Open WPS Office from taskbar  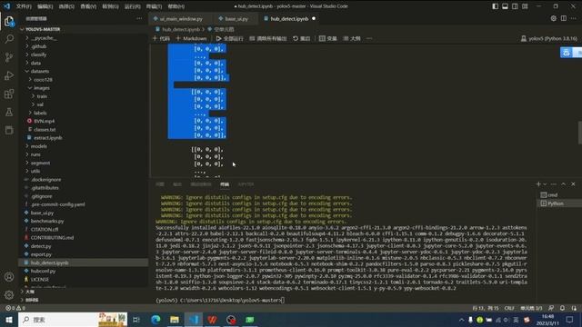tap(212, 320)
